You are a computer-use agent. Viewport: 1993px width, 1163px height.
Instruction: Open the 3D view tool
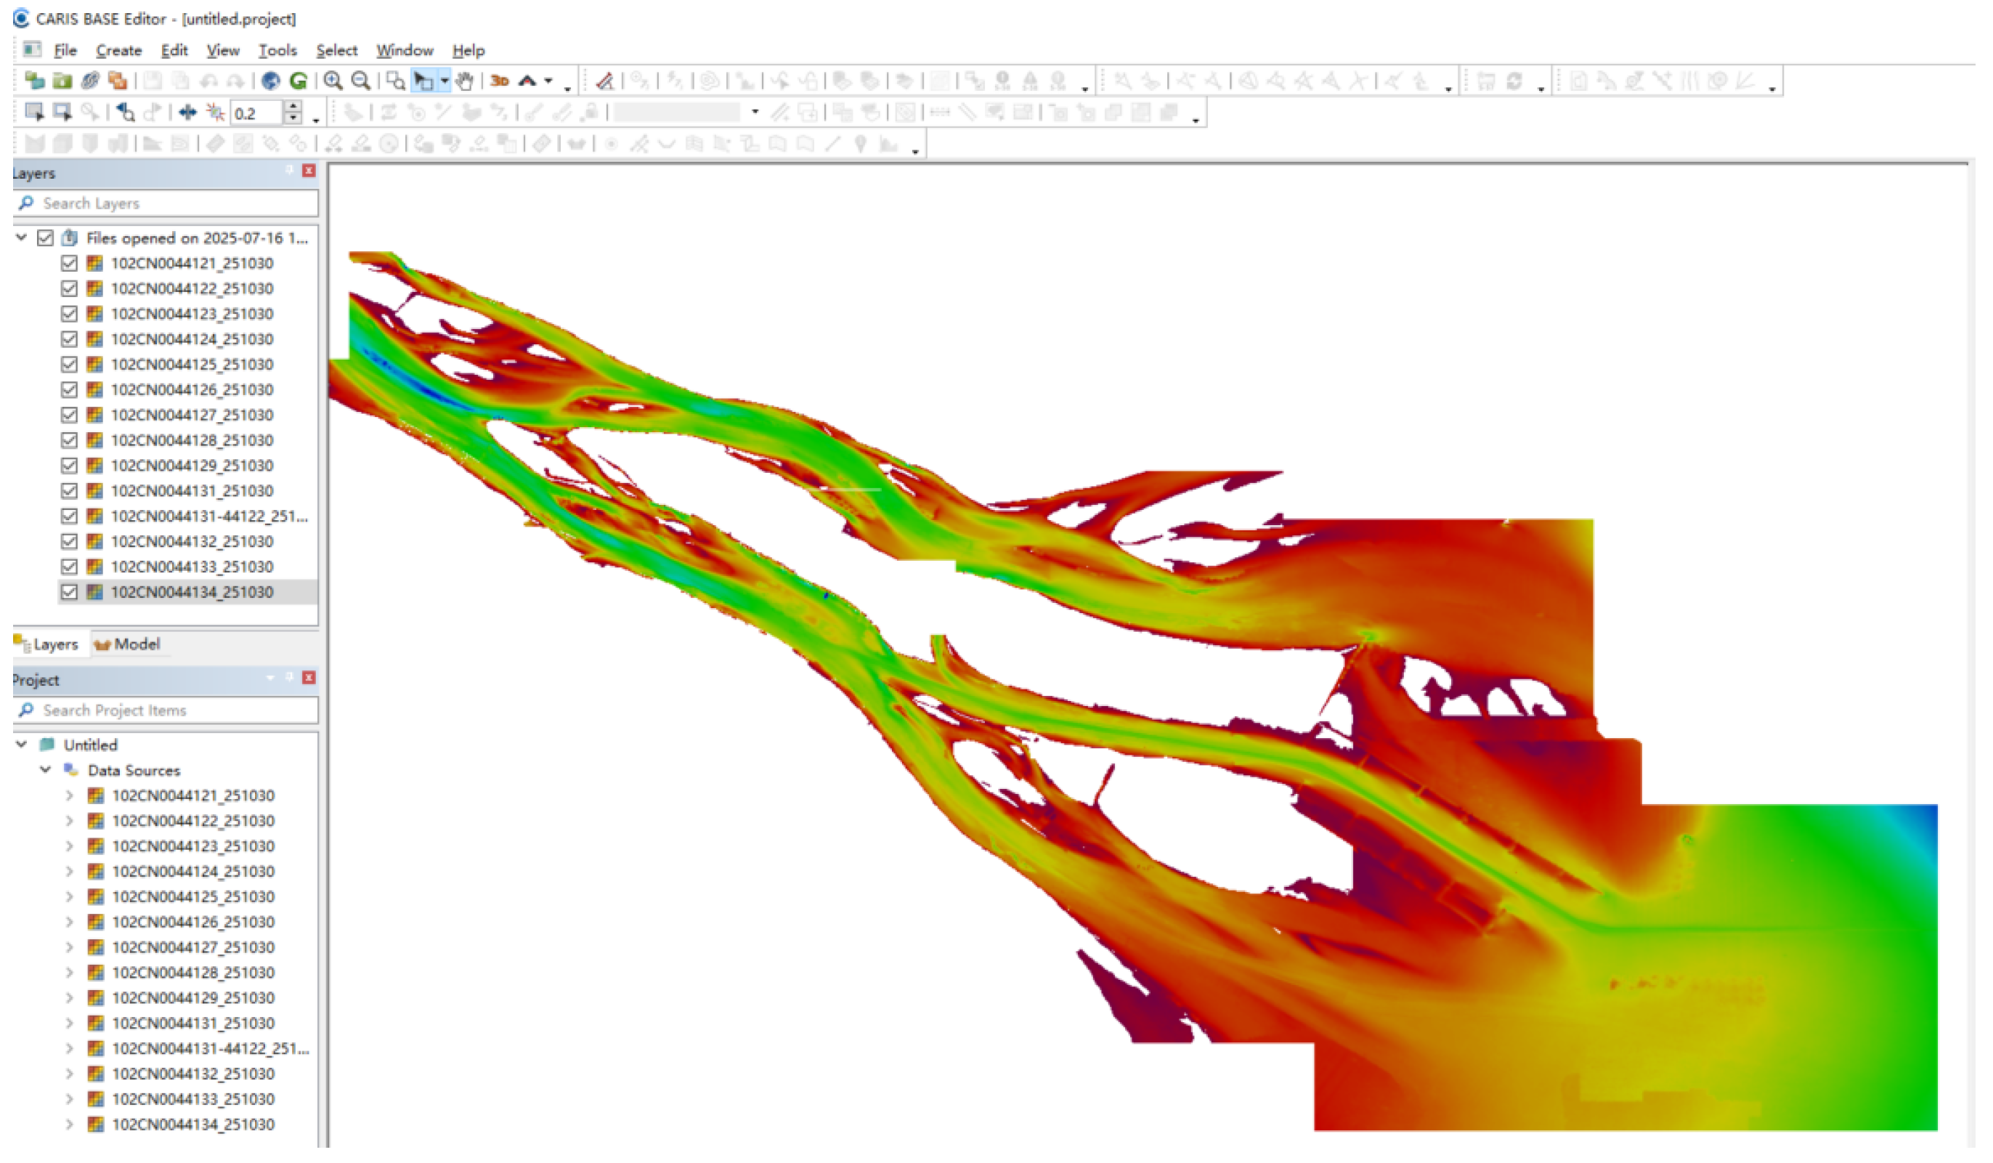499,81
